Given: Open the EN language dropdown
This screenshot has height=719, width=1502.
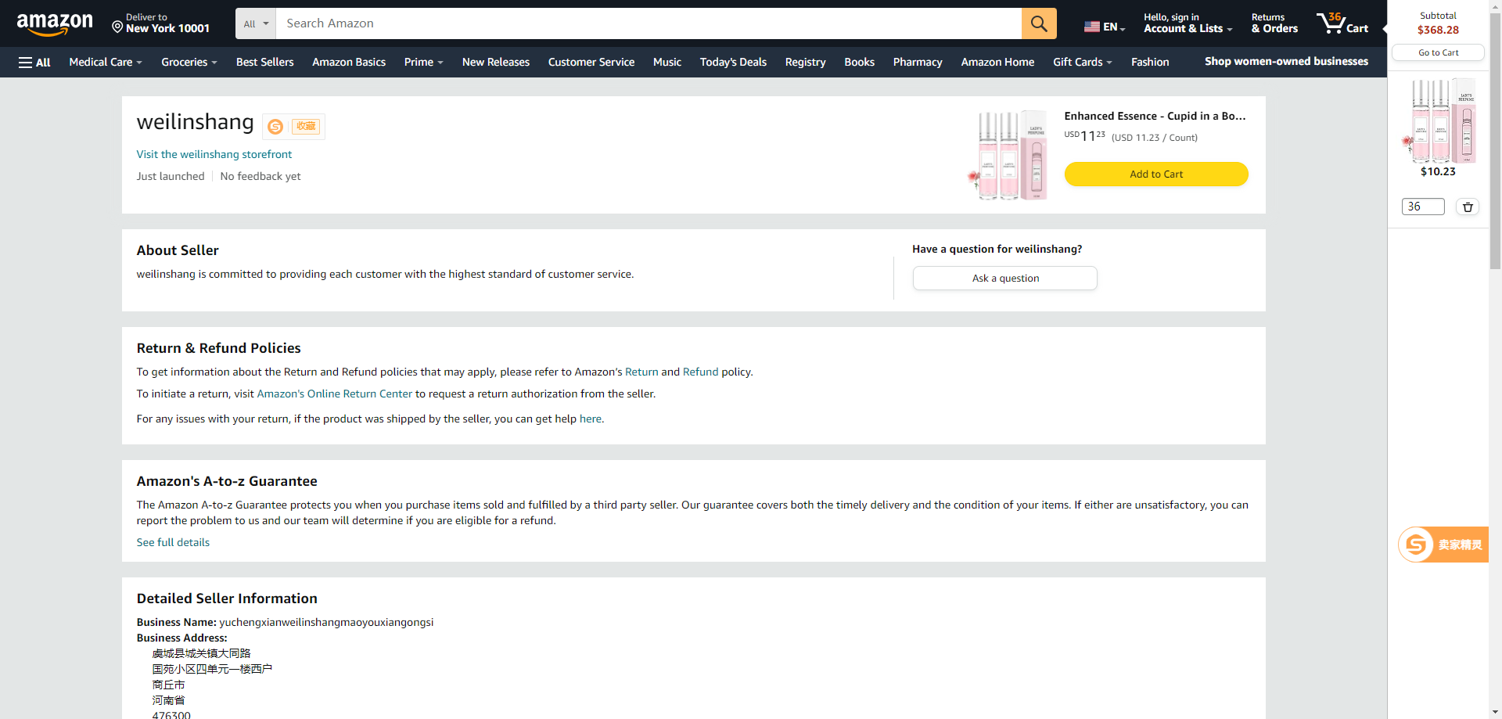Looking at the screenshot, I should (1105, 27).
